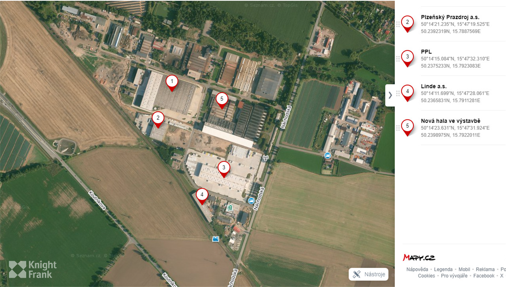Click the transmitter tower icon by Náchodská

tap(265, 158)
